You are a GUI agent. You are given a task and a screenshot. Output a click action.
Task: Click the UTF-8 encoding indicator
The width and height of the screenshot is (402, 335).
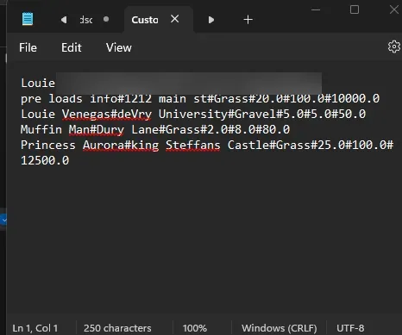(x=350, y=328)
